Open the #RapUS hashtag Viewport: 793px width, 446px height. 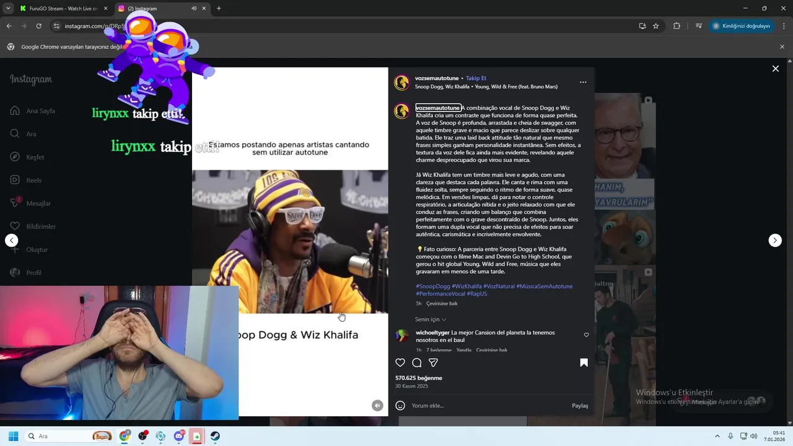[x=477, y=294]
